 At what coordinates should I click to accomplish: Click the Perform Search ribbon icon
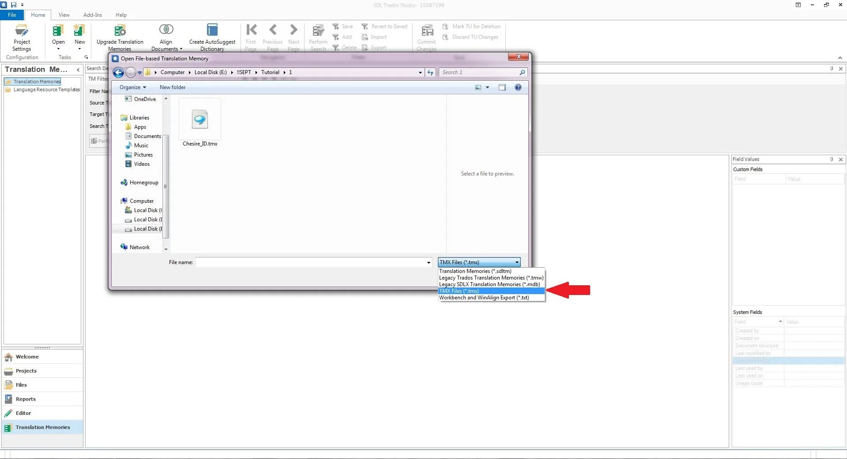318,31
